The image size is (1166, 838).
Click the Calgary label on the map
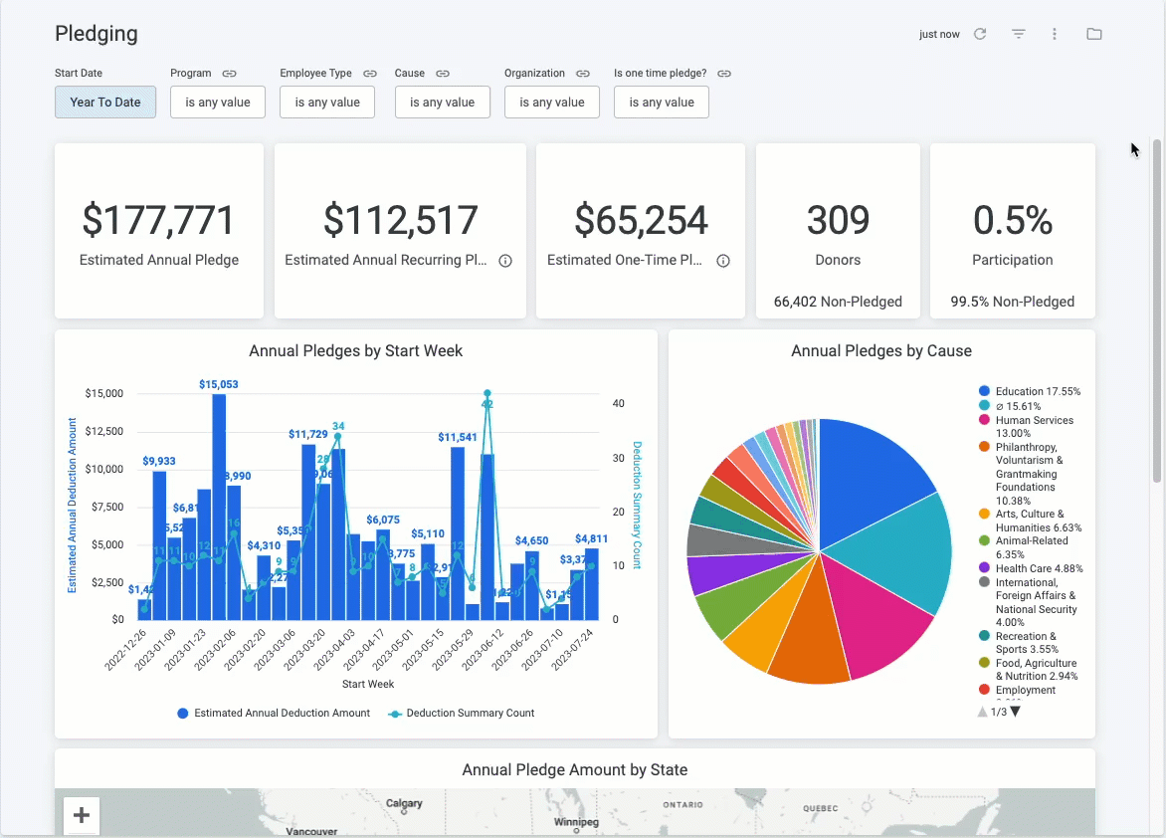(404, 803)
